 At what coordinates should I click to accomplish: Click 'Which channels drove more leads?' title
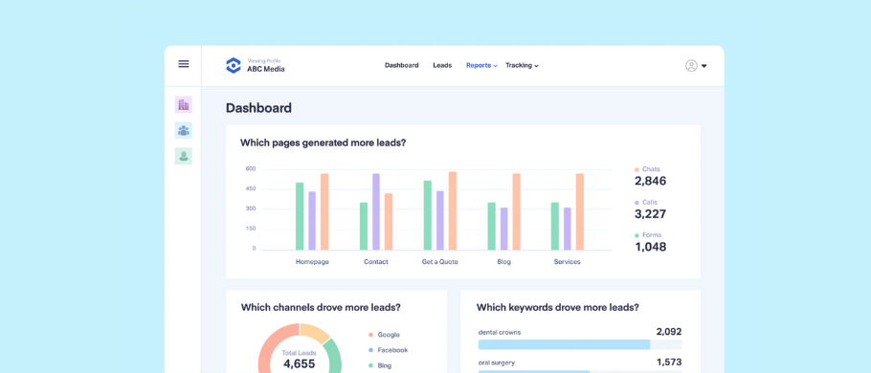(321, 308)
